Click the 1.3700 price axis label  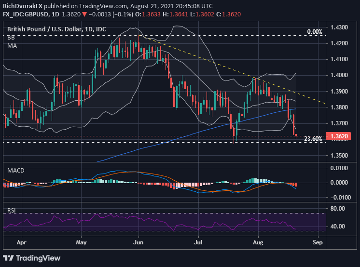tap(339, 123)
